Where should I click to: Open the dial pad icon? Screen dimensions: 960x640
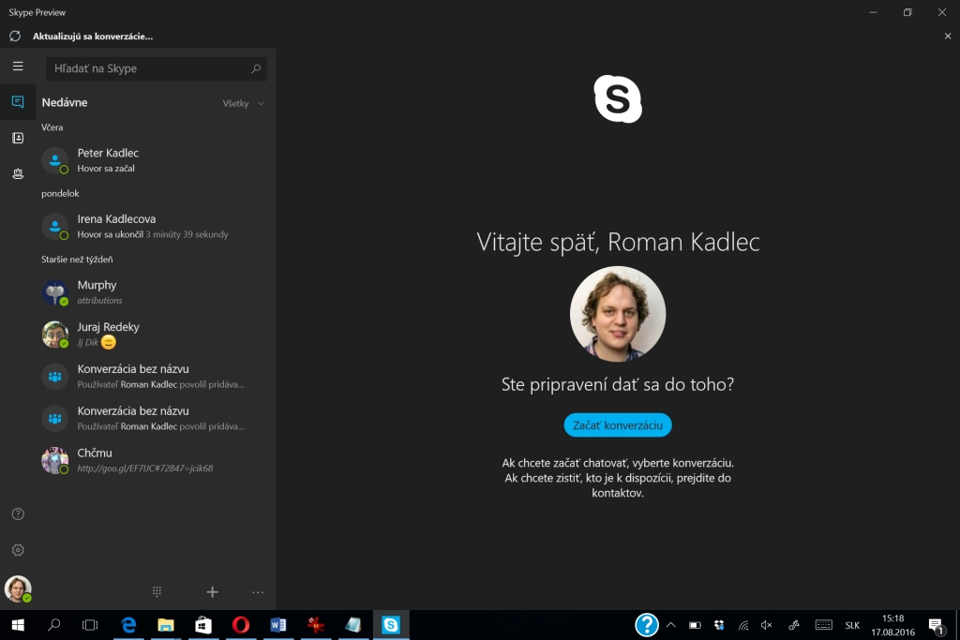tap(157, 591)
